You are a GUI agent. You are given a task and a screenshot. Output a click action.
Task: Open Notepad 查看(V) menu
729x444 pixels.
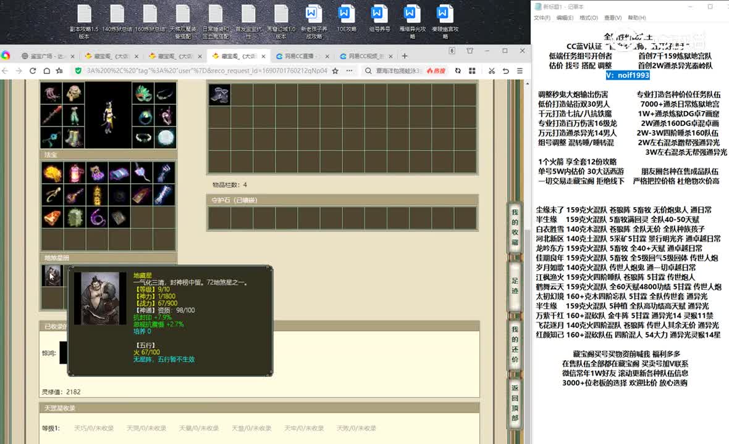click(613, 18)
